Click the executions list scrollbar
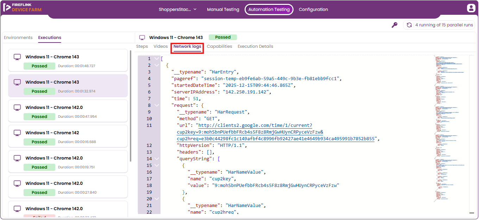 click(x=131, y=105)
